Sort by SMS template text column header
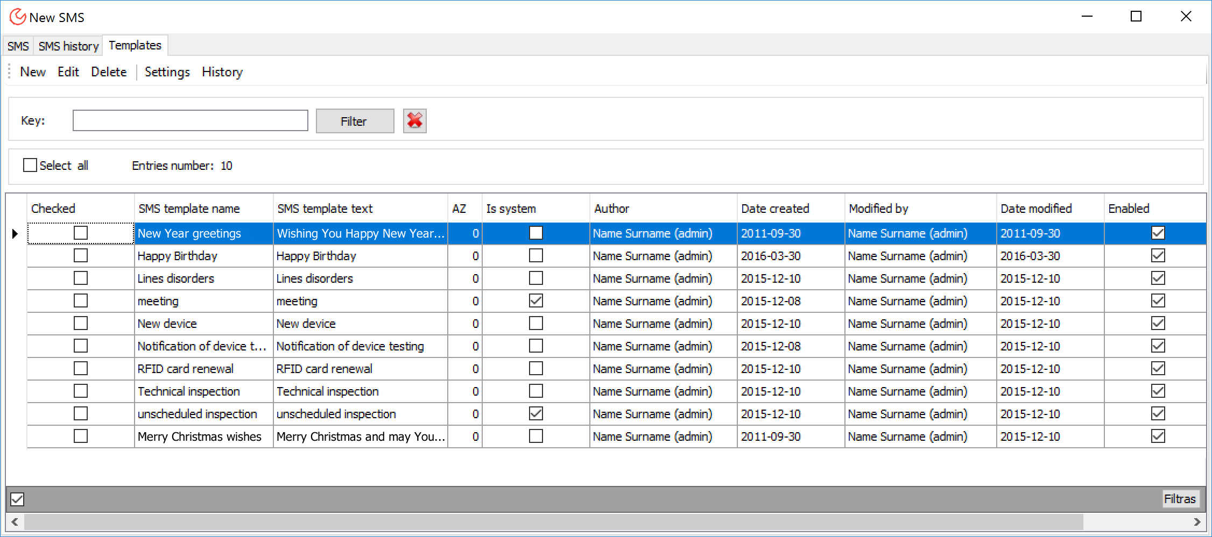Viewport: 1212px width, 537px height. pos(361,209)
